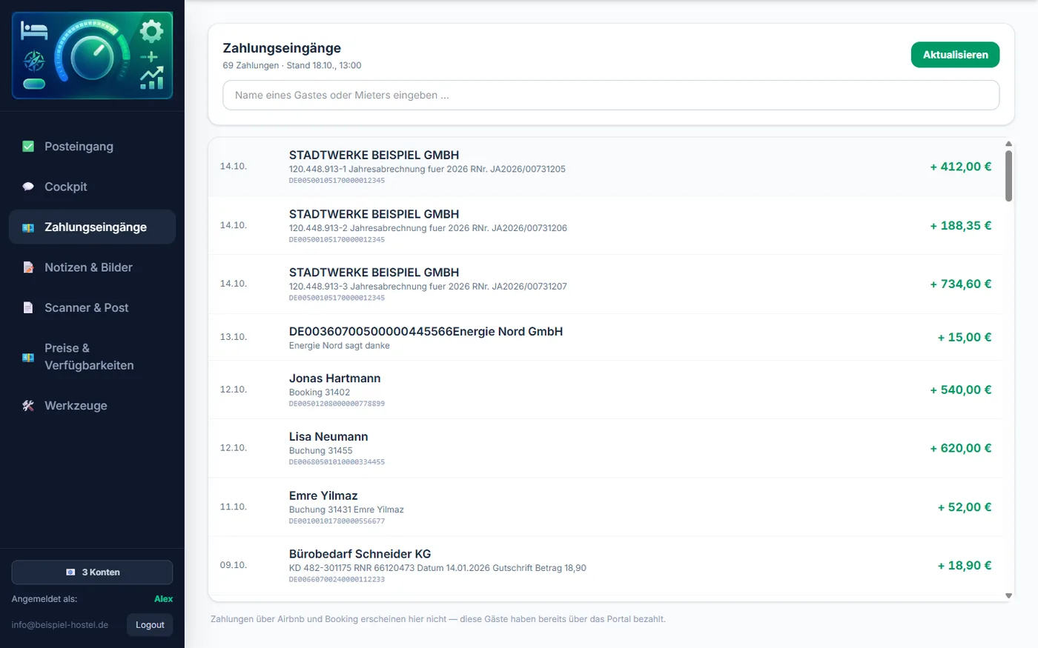Click the Preise & Verfügbarkeiten icon
1038x648 pixels.
(x=28, y=357)
